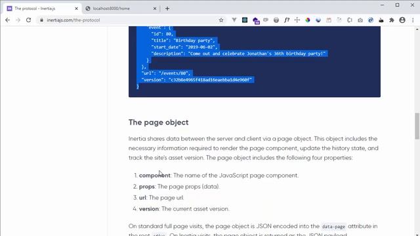The image size is (420, 236).
Task: Click the 'data-page' inline code text
Action: 333,226
